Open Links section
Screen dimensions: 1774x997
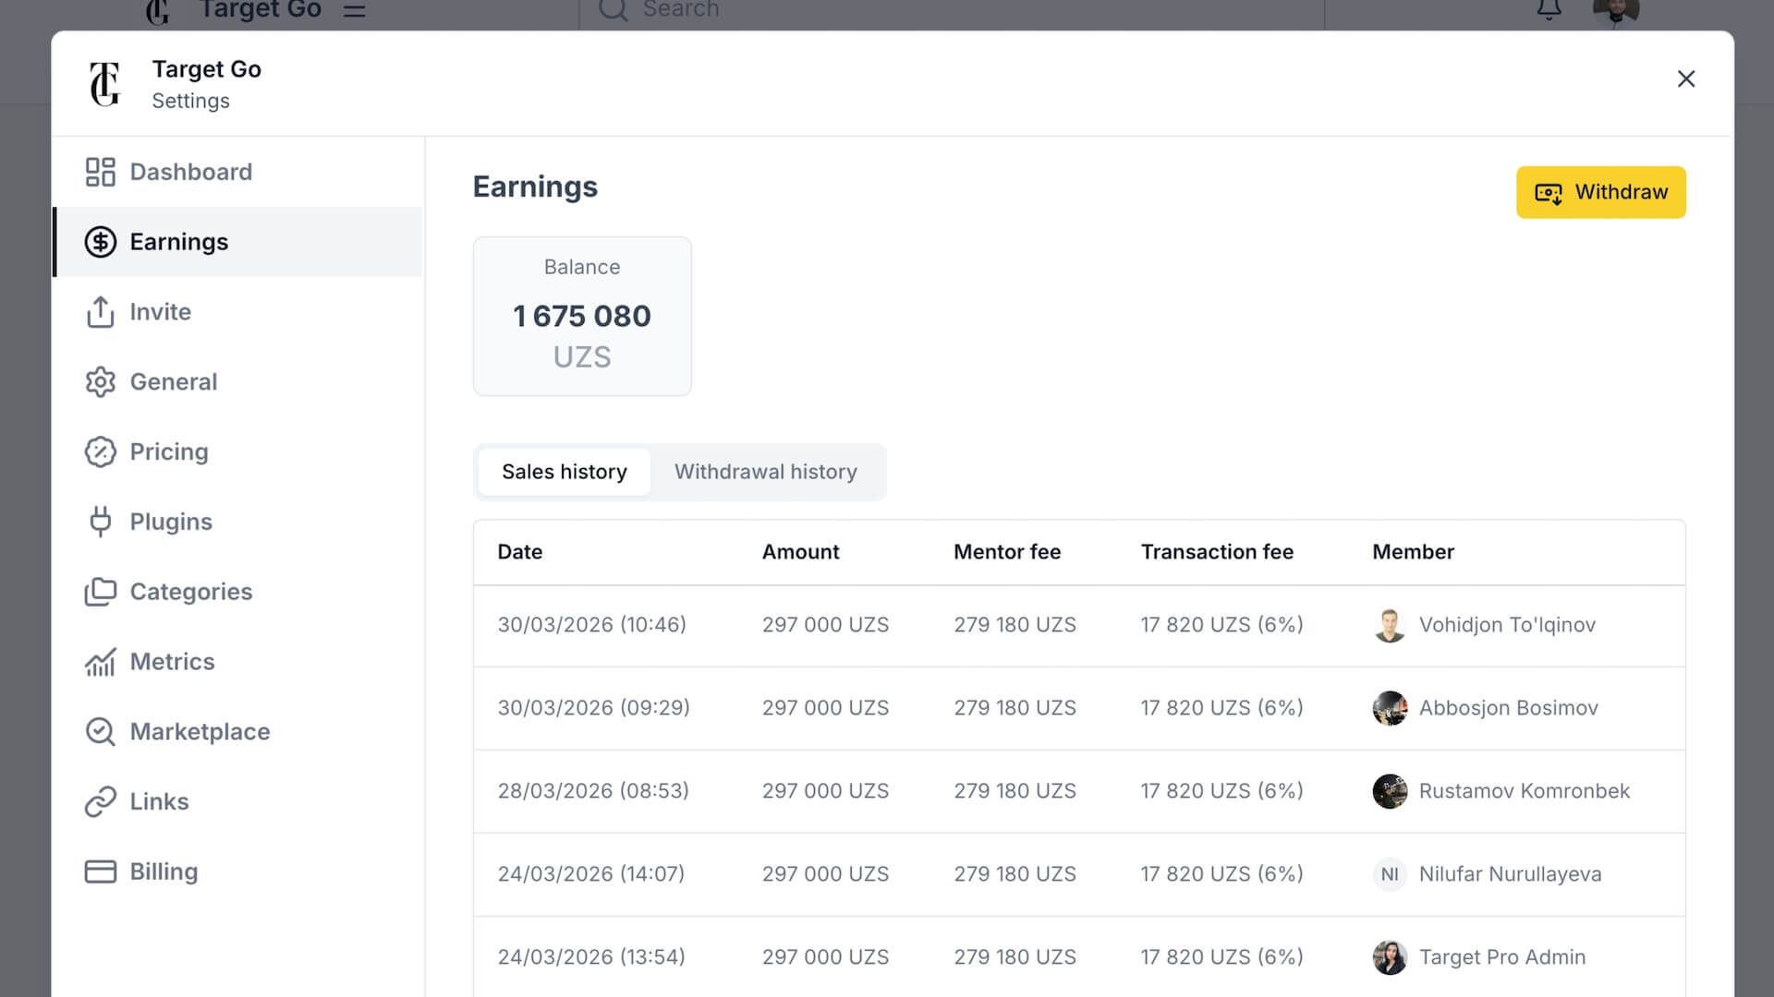point(238,801)
